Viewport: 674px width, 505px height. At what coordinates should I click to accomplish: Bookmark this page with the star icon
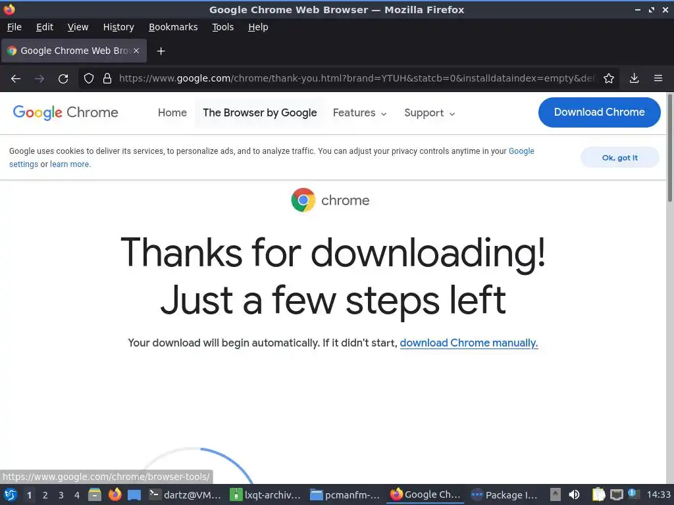609,79
